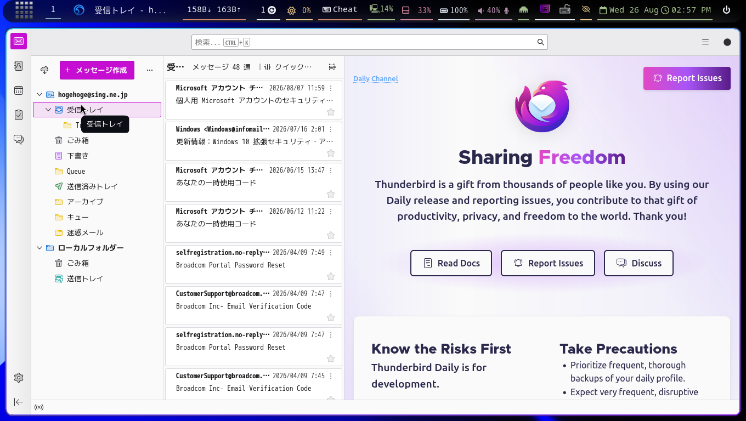Viewport: 746px width, 421px height.
Task: Select the 送信トレイ outbox icon under ローカルフォルダー
Action: tap(59, 278)
